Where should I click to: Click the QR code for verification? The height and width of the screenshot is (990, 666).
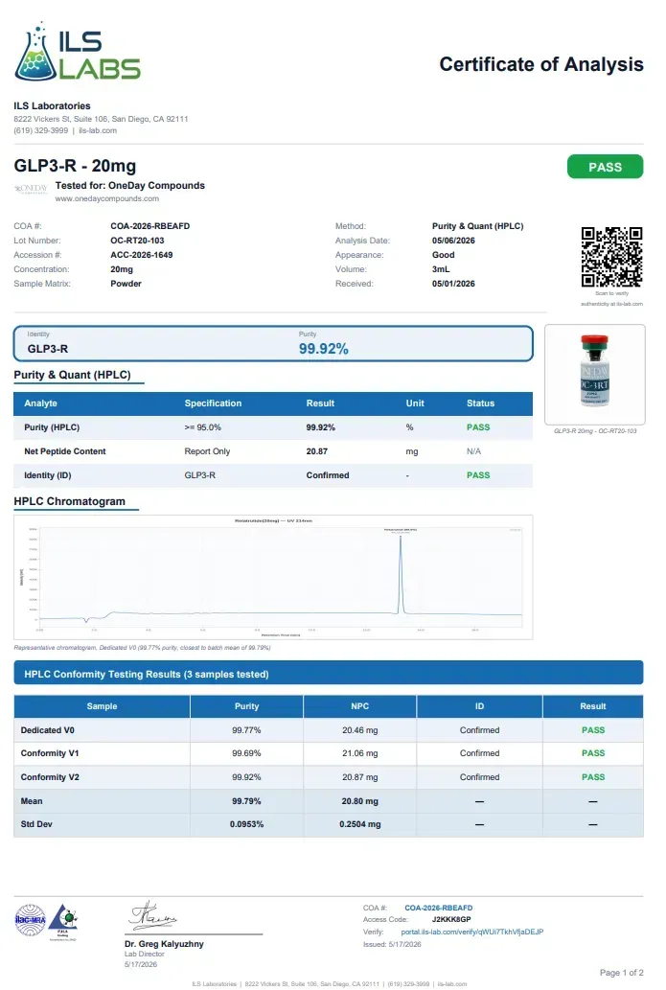(611, 257)
